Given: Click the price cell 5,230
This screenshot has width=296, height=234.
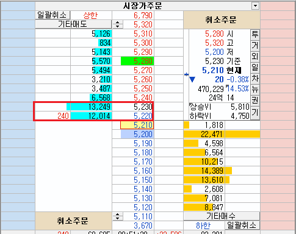Looking at the screenshot, I should [133, 107].
